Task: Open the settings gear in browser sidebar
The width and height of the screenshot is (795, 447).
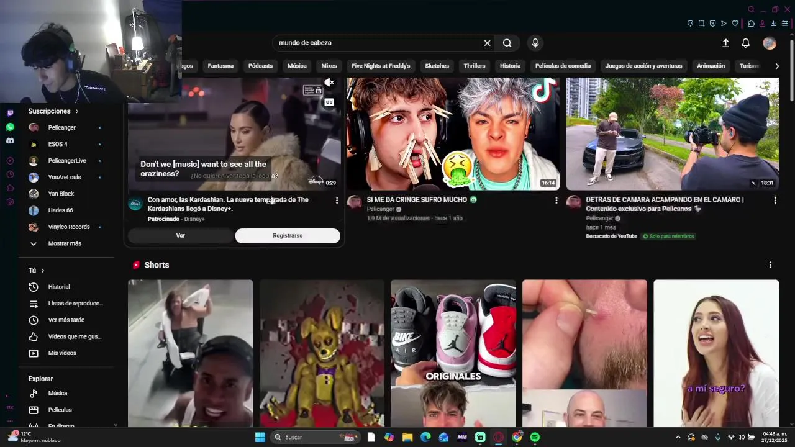Action: pos(10,202)
